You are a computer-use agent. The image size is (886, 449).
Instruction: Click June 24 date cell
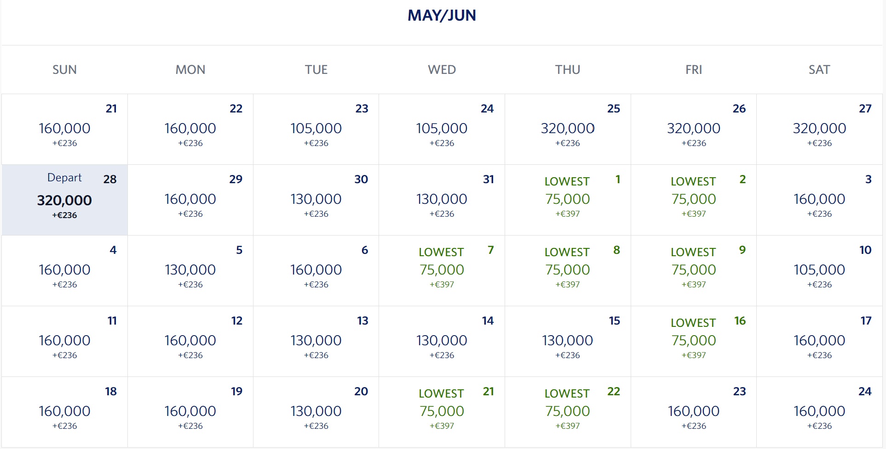(819, 412)
